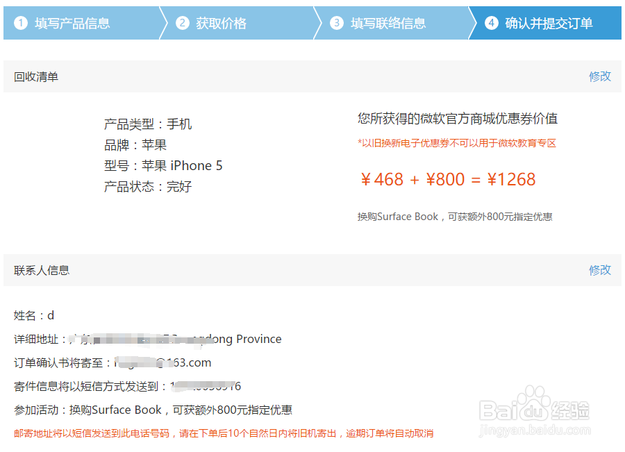Click the step 3 number circle icon

337,23
